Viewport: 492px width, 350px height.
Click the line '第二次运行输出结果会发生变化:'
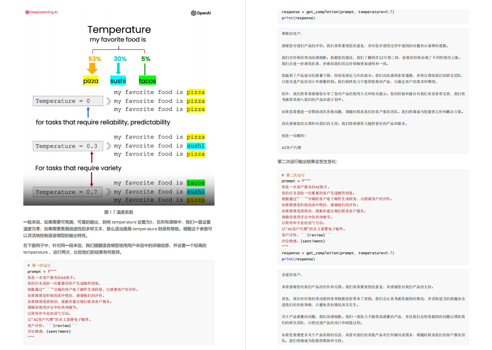pyautogui.click(x=307, y=162)
